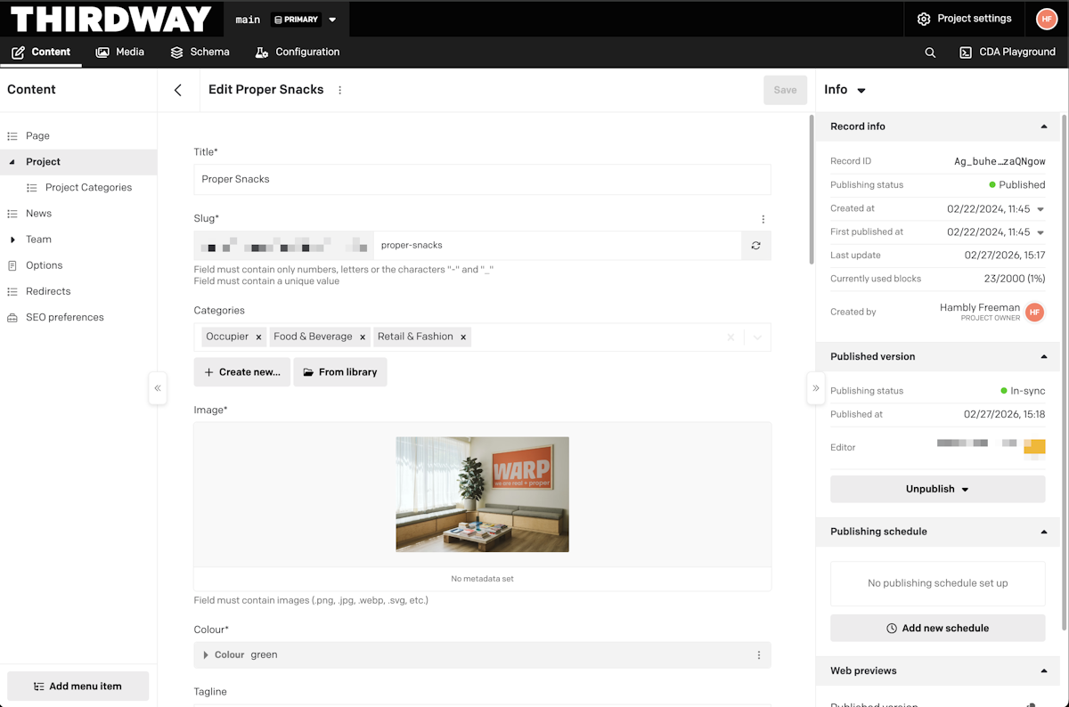This screenshot has height=707, width=1069.
Task: Click the Hambly Freeman creator avatar
Action: (x=1034, y=313)
